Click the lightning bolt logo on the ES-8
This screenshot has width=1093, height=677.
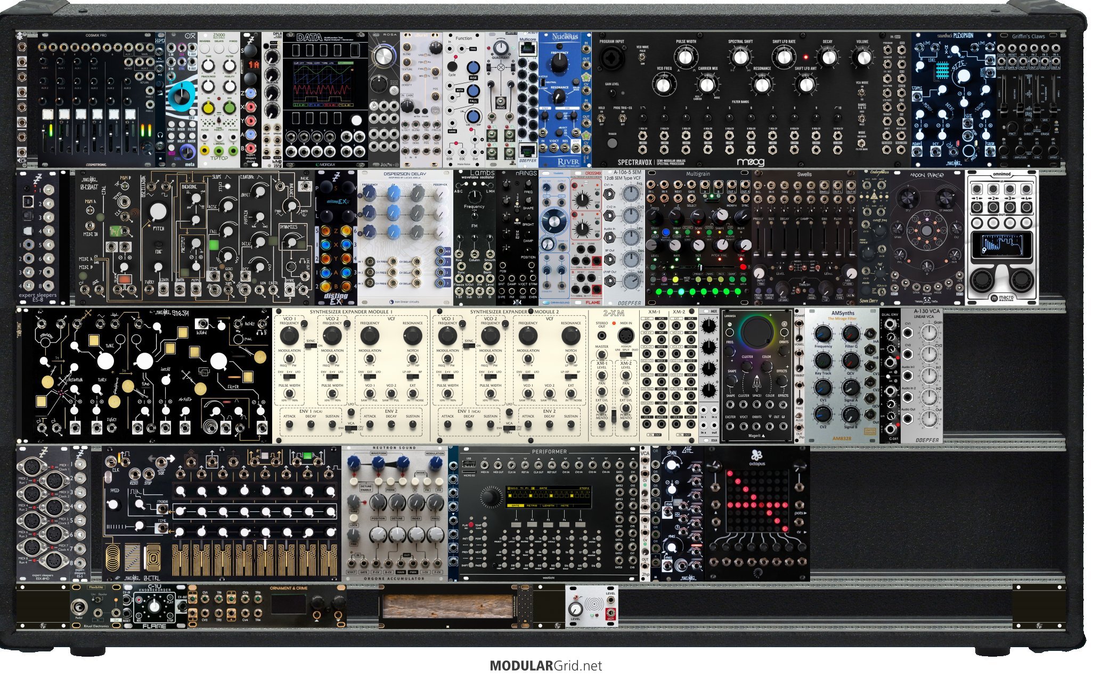pyautogui.click(x=37, y=179)
